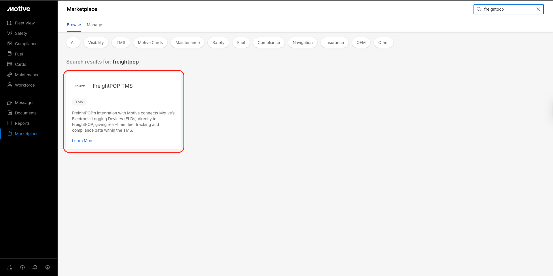
Task: Filter by Other category
Action: (x=384, y=43)
